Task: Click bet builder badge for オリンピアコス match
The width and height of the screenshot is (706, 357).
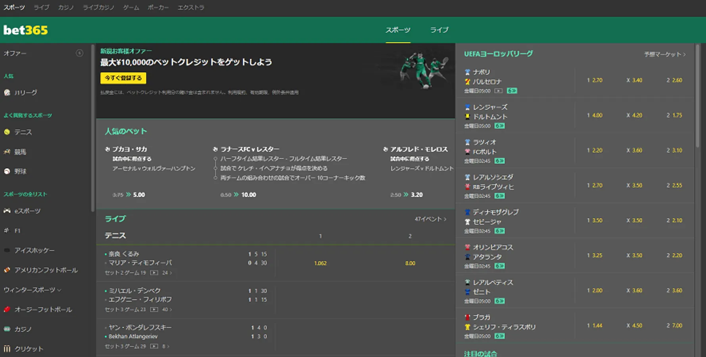Action: tap(499, 266)
